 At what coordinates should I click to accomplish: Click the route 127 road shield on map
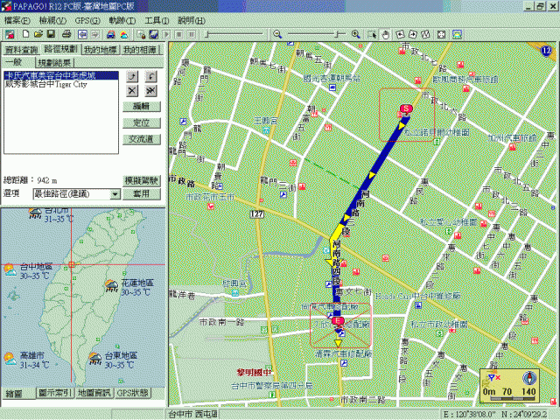coord(256,213)
